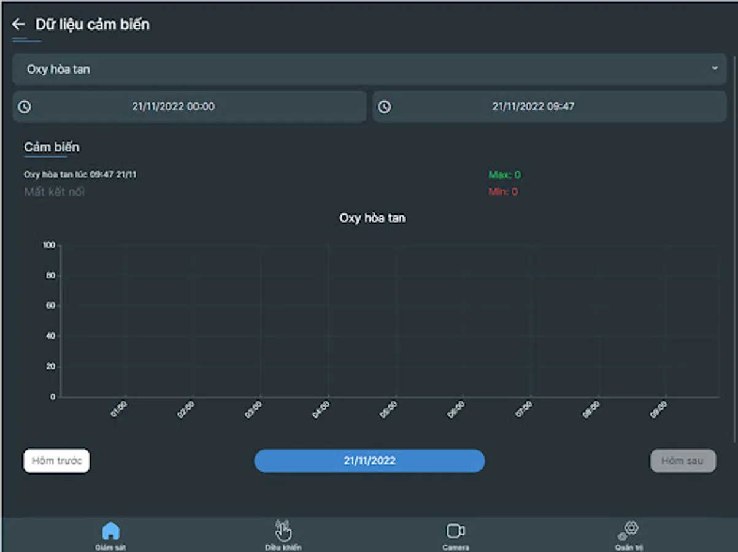
Task: Click the 09:00 x-axis label
Action: tap(659, 409)
